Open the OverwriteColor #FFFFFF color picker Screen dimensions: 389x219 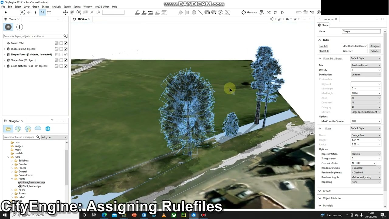point(363,163)
